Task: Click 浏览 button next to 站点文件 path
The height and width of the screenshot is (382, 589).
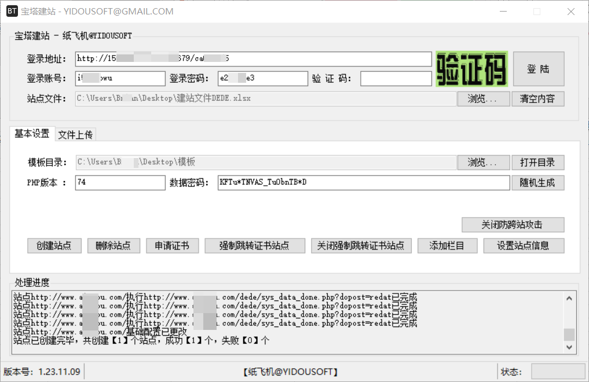Action: point(483,99)
